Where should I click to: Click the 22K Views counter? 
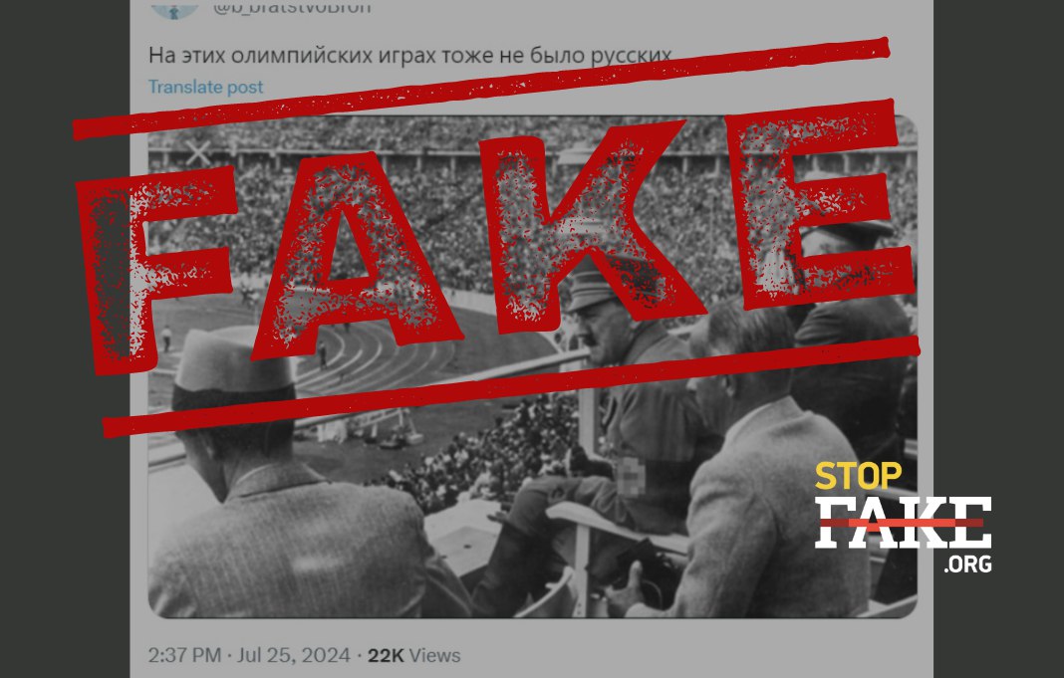tap(413, 656)
